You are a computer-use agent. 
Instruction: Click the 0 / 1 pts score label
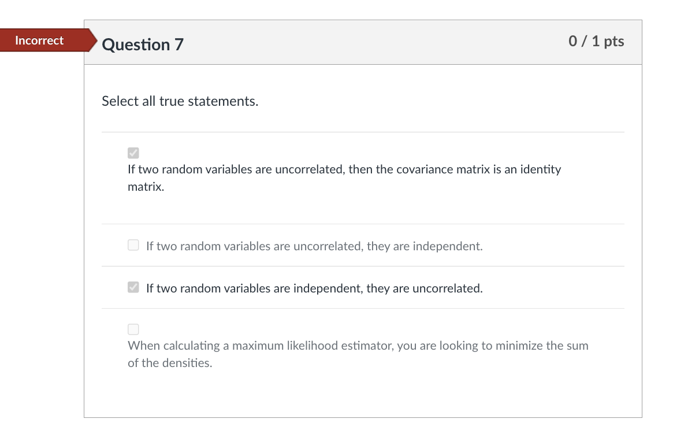pos(596,41)
